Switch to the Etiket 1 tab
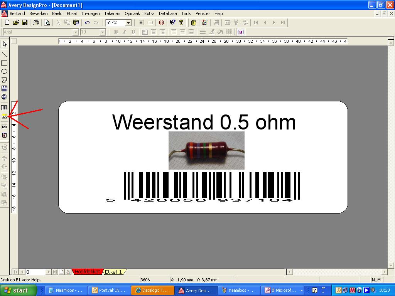 tap(113, 272)
